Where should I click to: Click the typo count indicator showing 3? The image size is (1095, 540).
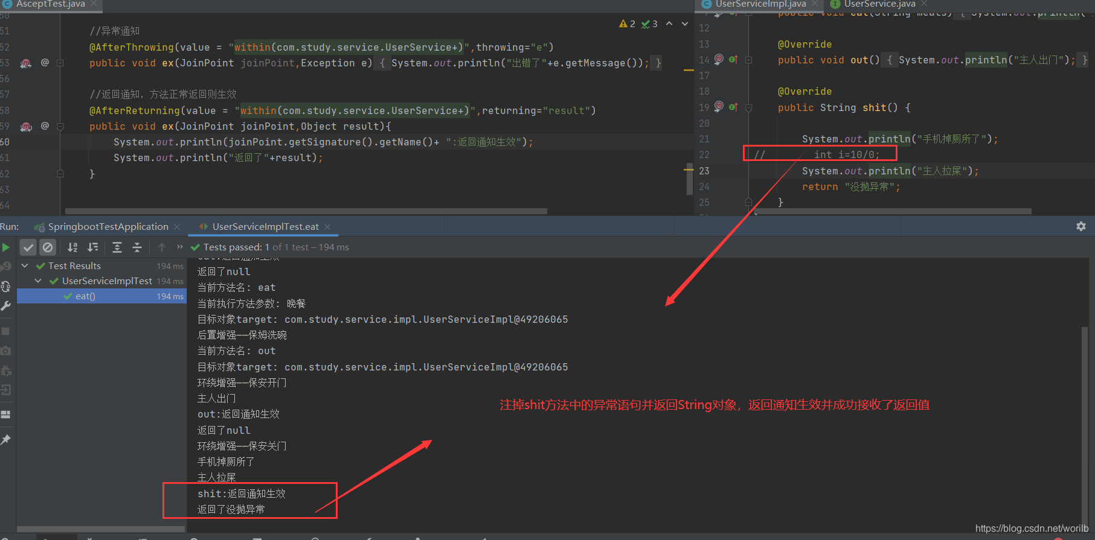[x=649, y=24]
